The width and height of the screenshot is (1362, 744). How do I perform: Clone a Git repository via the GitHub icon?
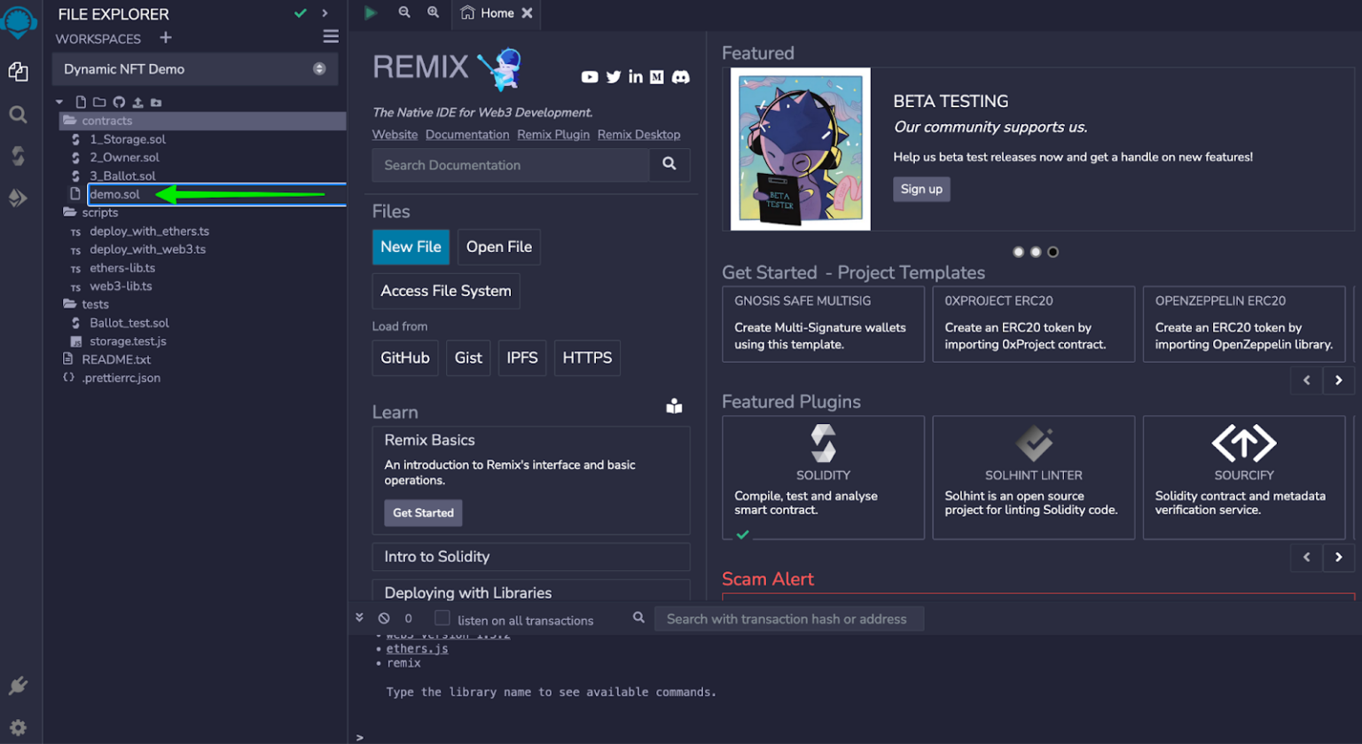tap(119, 102)
